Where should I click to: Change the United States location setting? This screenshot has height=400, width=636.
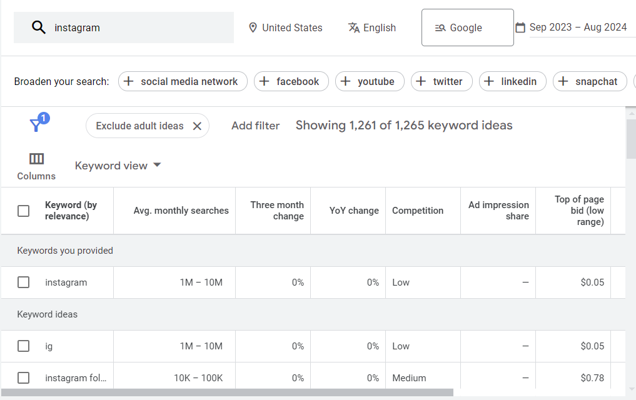[286, 27]
